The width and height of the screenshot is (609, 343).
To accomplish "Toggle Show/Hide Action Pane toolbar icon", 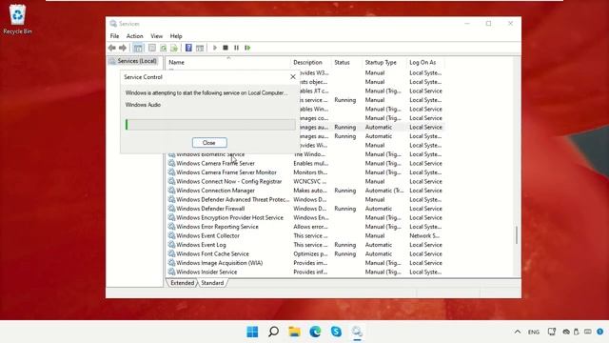I will pos(200,48).
